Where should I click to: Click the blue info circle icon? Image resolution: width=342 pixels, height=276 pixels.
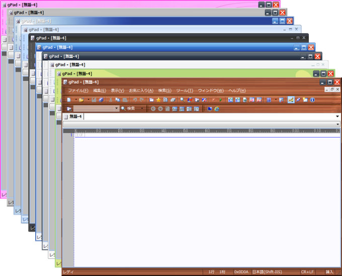[312, 100]
